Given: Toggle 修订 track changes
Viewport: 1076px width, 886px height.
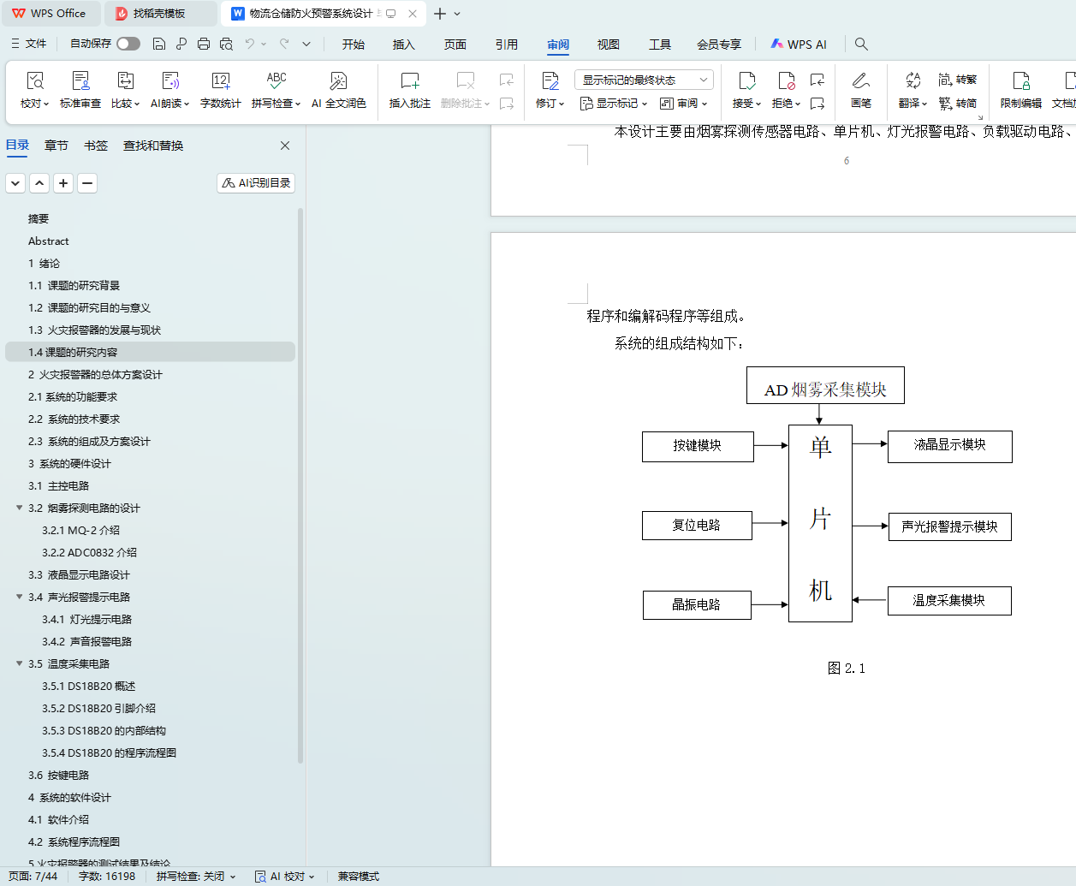Looking at the screenshot, I should click(x=550, y=90).
